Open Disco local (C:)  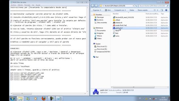[x=102, y=46]
